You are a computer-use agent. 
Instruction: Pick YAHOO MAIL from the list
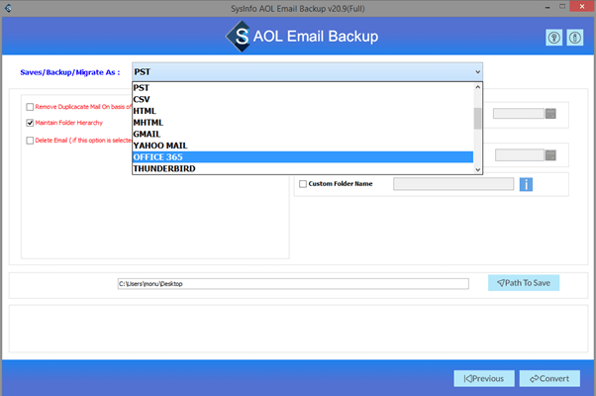[303, 146]
